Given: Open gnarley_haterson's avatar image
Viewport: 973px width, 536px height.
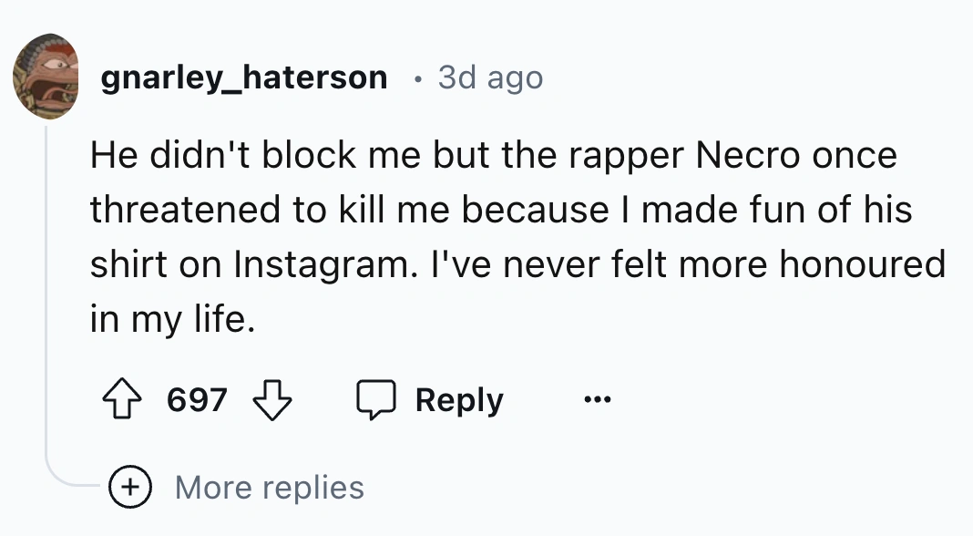Looking at the screenshot, I should click(x=47, y=77).
